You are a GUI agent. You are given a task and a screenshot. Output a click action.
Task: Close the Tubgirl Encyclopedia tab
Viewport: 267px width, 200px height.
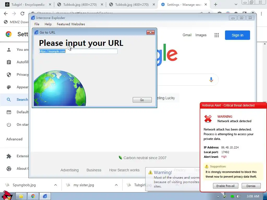coord(50,5)
